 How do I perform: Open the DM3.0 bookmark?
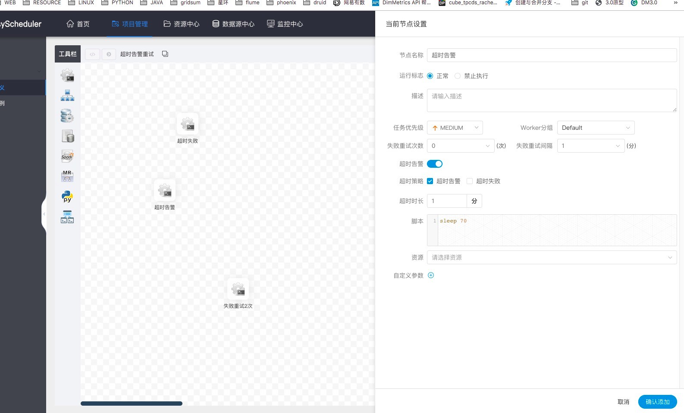click(x=644, y=3)
